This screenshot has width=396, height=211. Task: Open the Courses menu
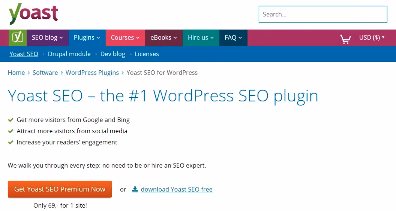(125, 38)
